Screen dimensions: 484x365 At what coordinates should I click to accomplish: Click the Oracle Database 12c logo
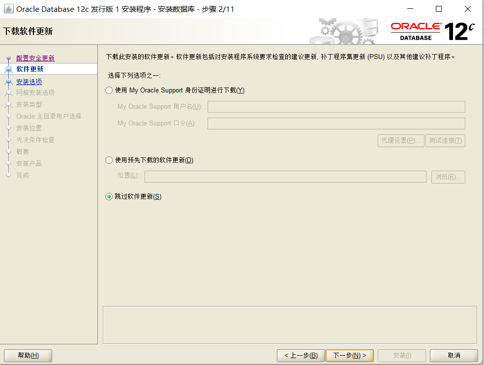pyautogui.click(x=432, y=31)
